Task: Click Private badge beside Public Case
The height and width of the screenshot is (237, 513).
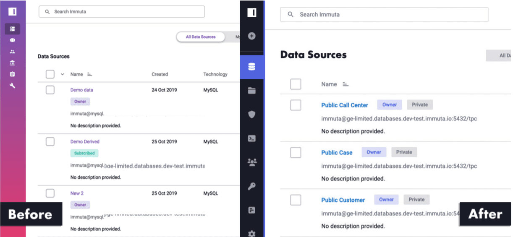Action: pos(404,152)
